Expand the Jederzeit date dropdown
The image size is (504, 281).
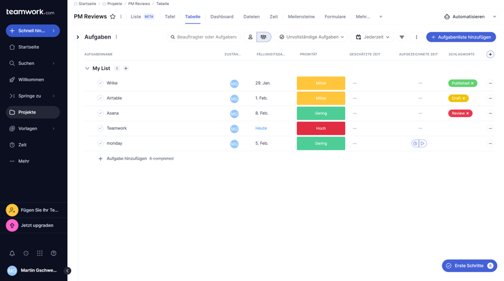(373, 37)
